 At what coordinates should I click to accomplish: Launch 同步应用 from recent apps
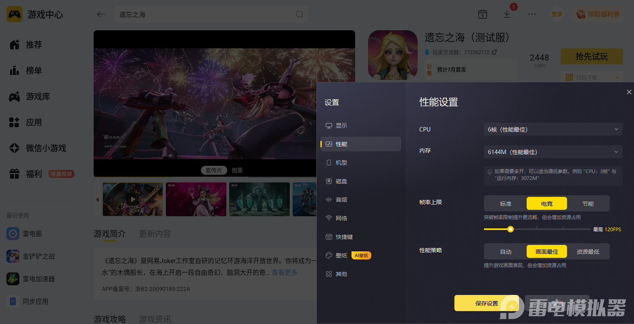(x=13, y=301)
